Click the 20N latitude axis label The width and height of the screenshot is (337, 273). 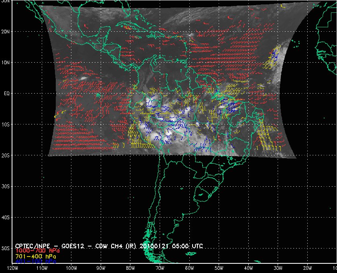(x=5, y=31)
